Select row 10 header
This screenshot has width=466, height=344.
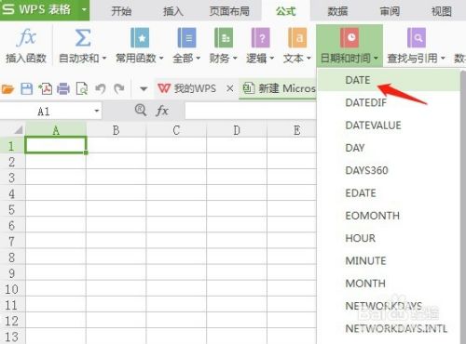pyautogui.click(x=12, y=289)
